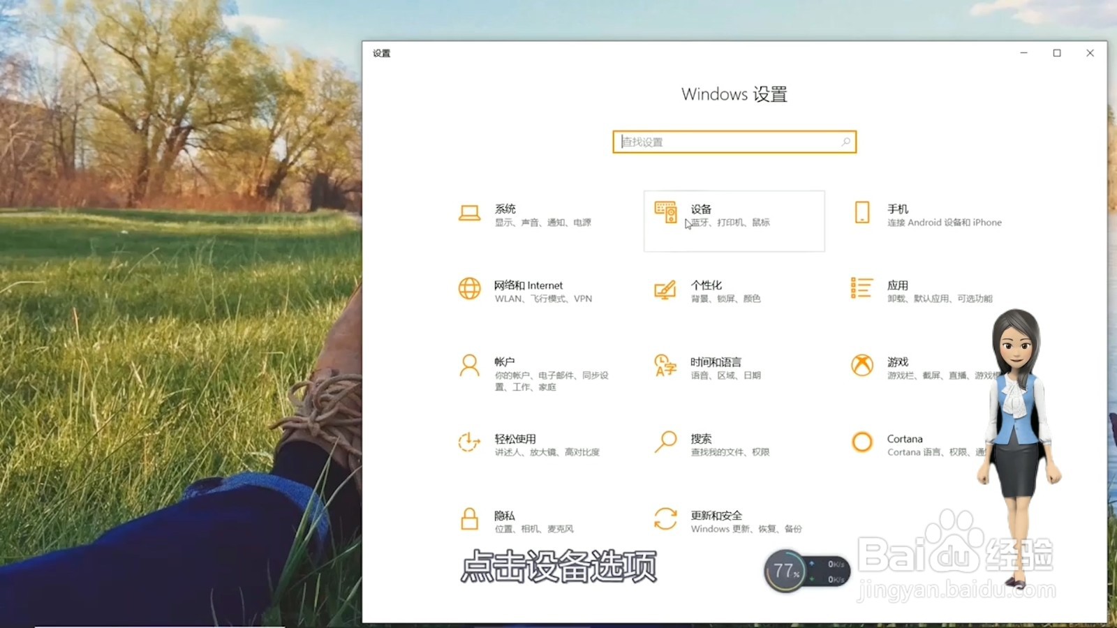Open the 帐户 person icon
Image resolution: width=1117 pixels, height=628 pixels.
[469, 365]
